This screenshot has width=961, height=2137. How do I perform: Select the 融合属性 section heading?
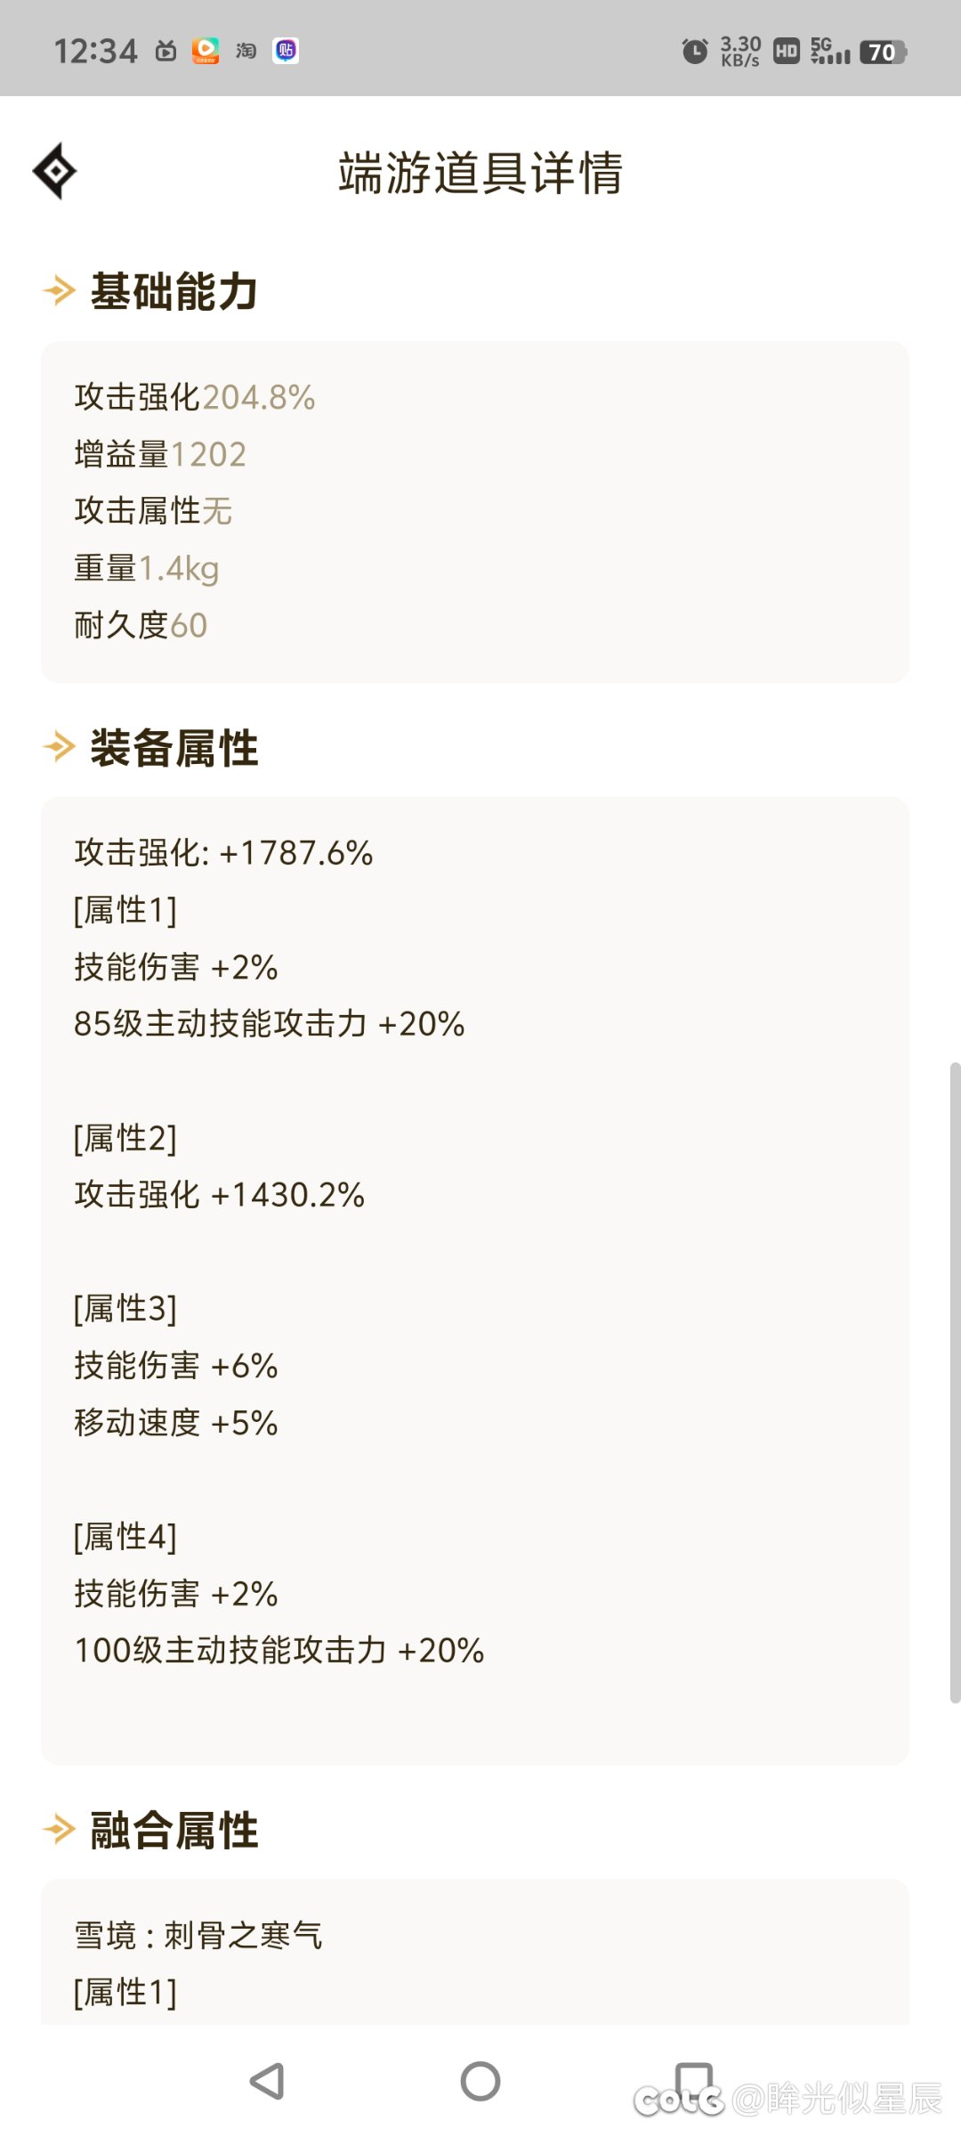click(174, 1830)
